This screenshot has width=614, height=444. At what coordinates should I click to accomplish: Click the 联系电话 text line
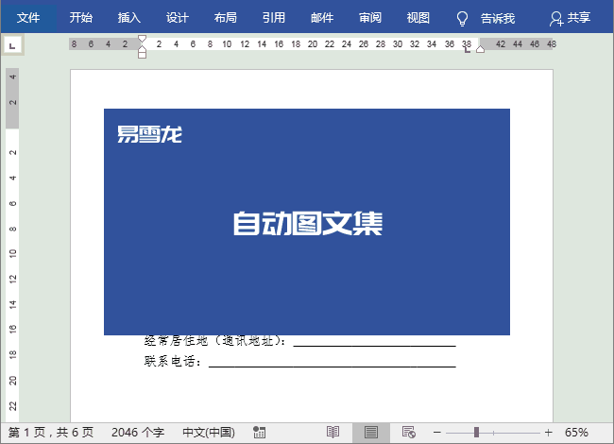click(x=300, y=361)
